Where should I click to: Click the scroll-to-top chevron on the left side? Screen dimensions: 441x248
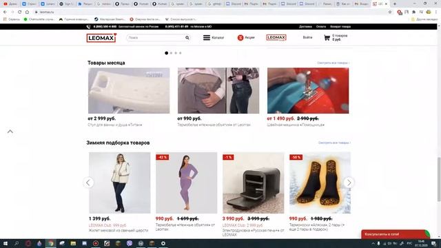[x=10, y=132]
